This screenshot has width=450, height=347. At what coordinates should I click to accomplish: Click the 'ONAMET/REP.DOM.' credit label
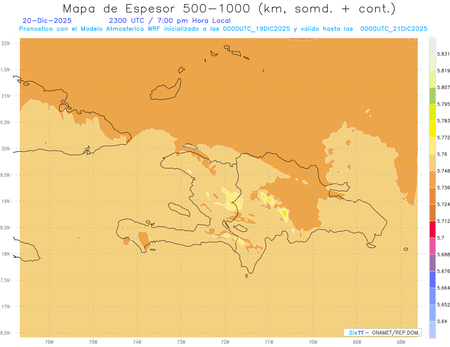pos(396,332)
